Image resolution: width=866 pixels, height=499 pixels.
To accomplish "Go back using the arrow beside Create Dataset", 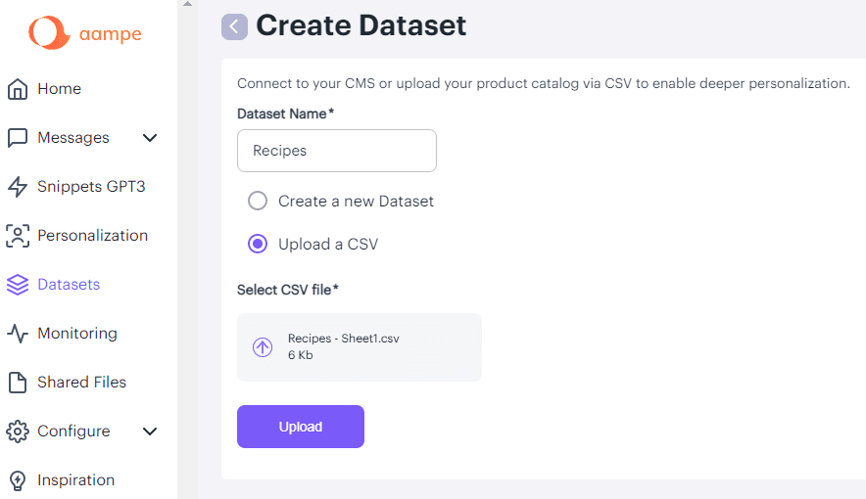I will [x=234, y=26].
